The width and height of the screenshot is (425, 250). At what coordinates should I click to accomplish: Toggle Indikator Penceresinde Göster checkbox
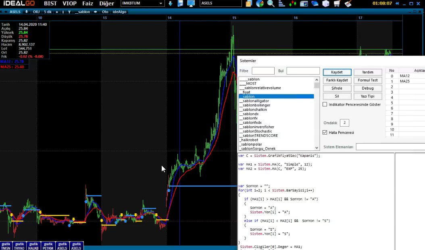coord(325,104)
